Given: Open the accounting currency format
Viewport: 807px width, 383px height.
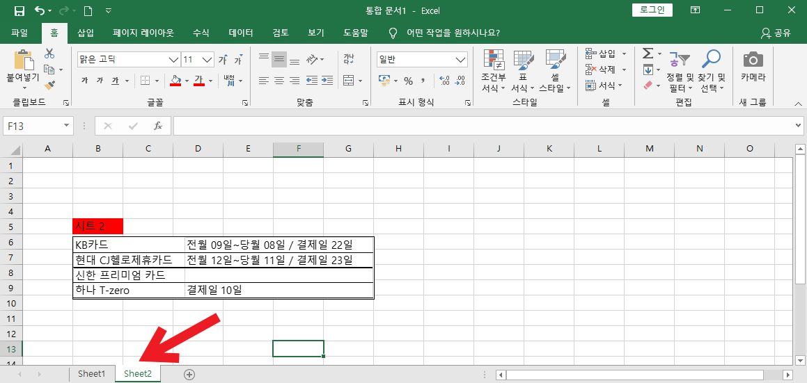Looking at the screenshot, I should pyautogui.click(x=384, y=80).
